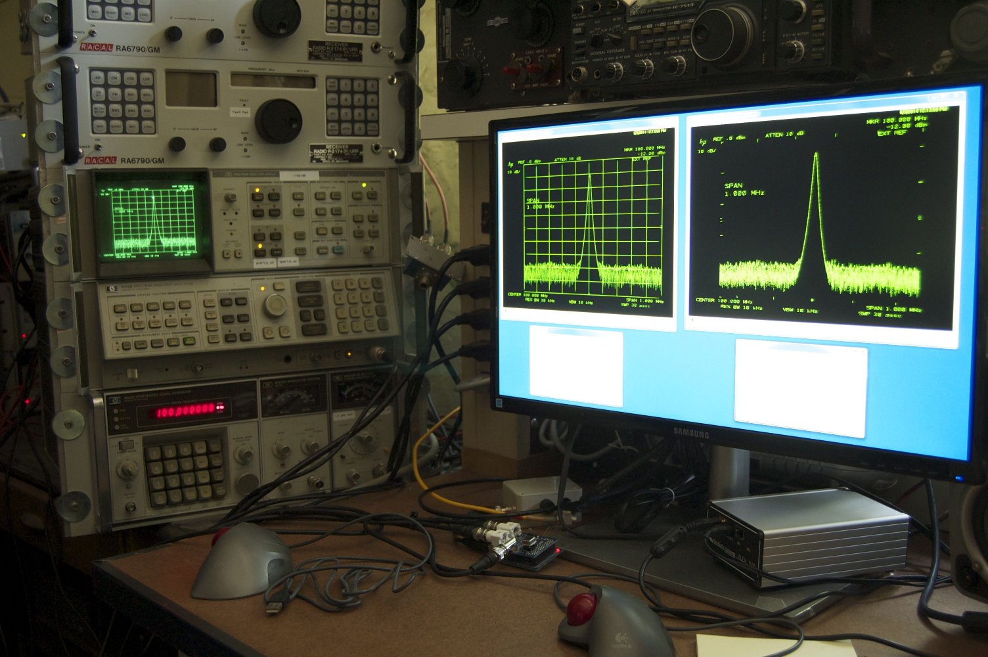Screen dimensions: 988x657
Task: Click the signal peak in the right plot
Action: click(816, 155)
